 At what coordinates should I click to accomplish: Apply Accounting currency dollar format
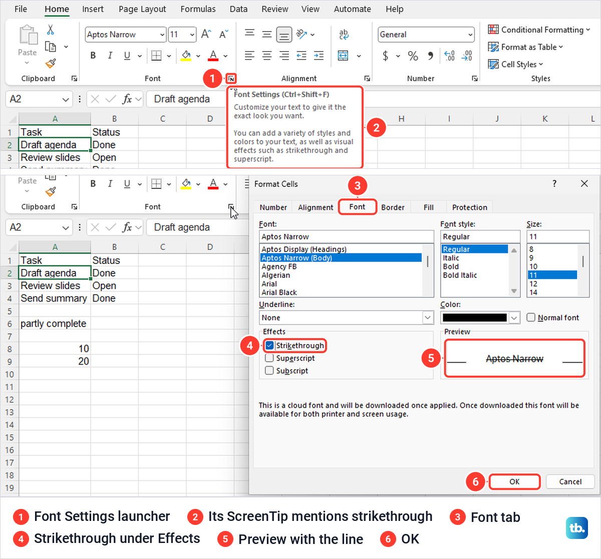385,56
